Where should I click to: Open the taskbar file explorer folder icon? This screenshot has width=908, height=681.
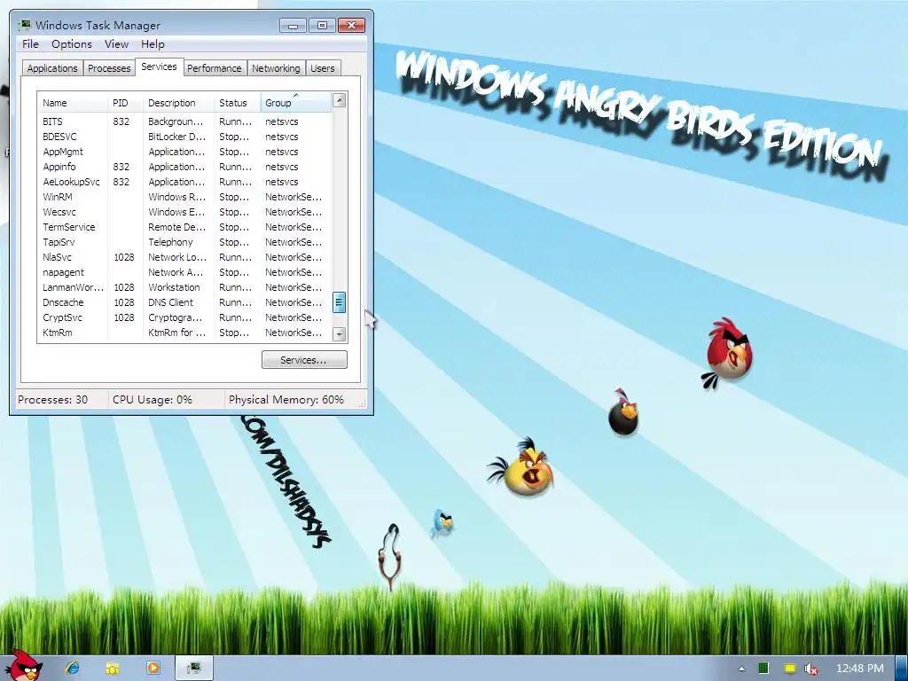113,669
